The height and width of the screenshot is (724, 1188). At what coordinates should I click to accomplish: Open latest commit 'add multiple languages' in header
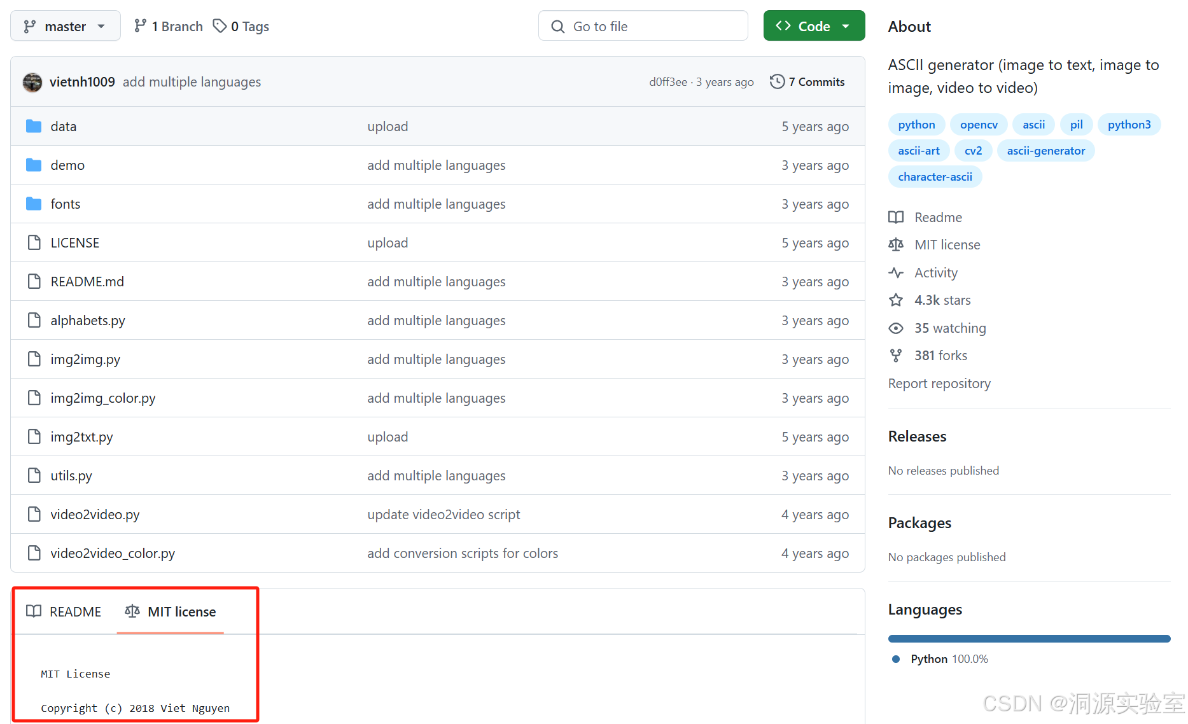tap(192, 82)
